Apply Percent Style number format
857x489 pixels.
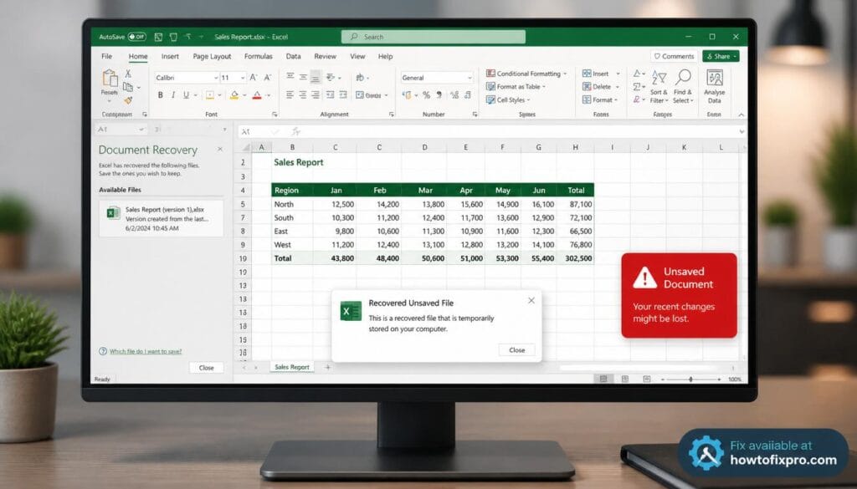(426, 95)
